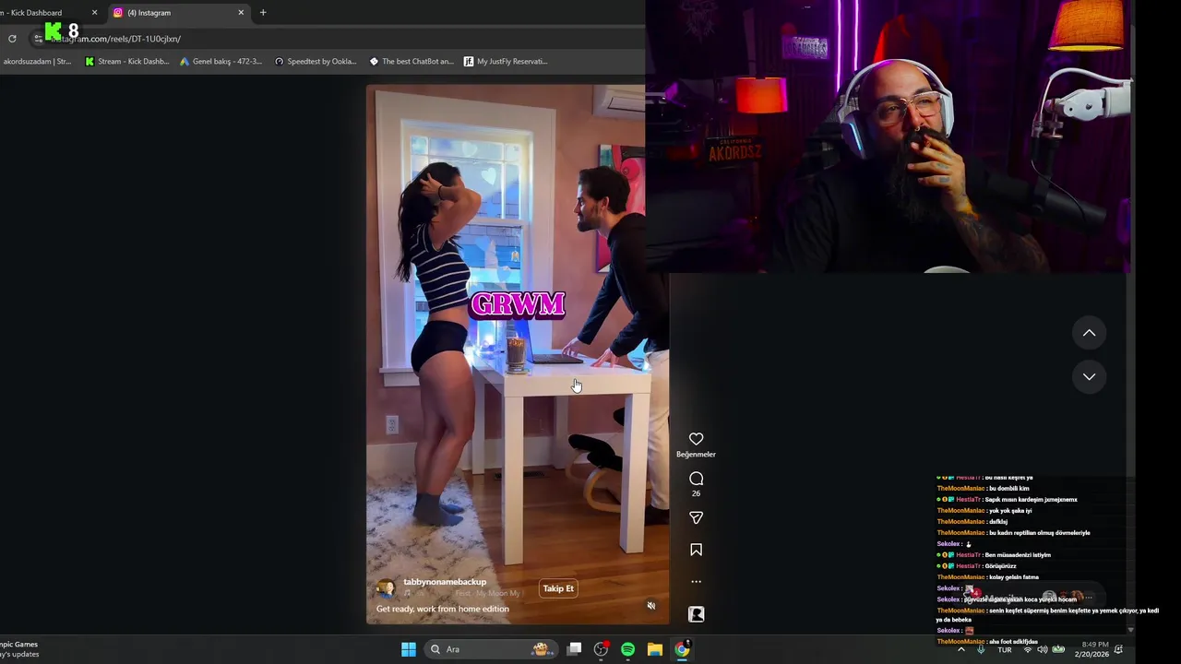This screenshot has height=664, width=1181.
Task: Click the taskbar search box Ara
Action: 491,649
